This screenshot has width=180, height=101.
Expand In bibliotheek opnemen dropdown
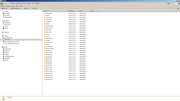[x=16, y=8]
